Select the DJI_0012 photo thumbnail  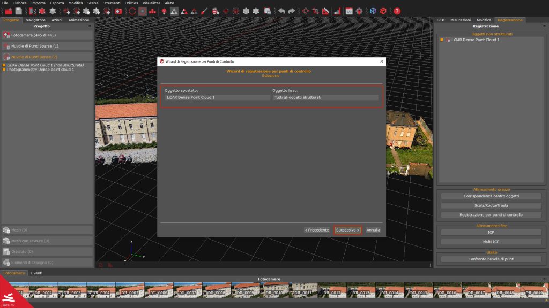[332, 290]
